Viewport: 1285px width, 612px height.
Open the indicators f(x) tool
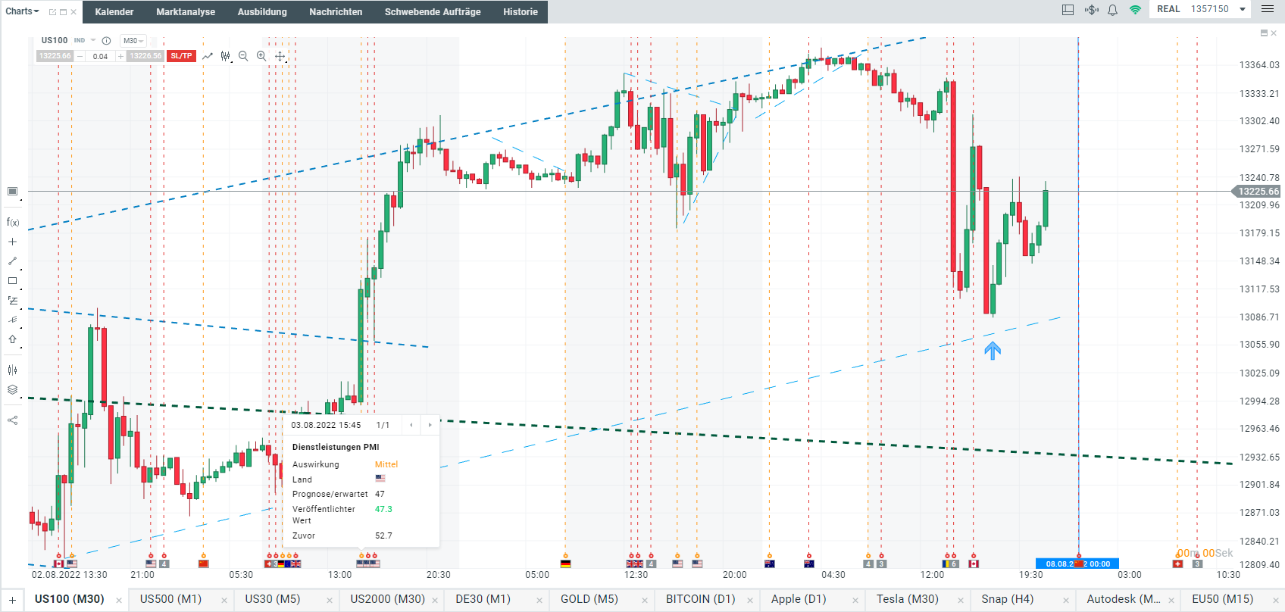(x=12, y=223)
